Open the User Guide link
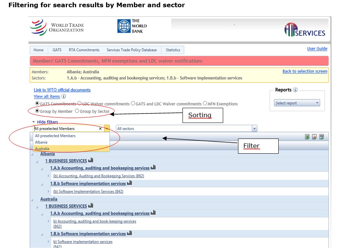338x252 pixels. pyautogui.click(x=317, y=49)
